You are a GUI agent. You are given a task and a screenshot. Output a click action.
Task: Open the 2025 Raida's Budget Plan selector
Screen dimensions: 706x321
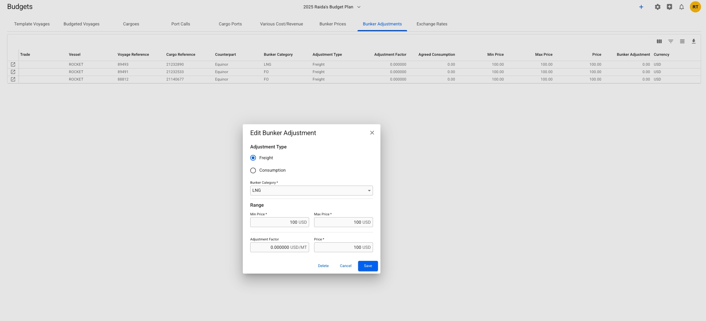(x=332, y=7)
